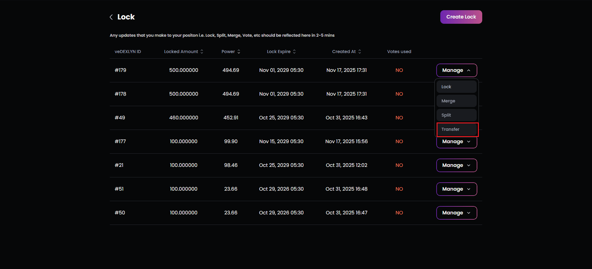This screenshot has height=269, width=592.
Task: Click the Votes used column header
Action: (x=399, y=52)
